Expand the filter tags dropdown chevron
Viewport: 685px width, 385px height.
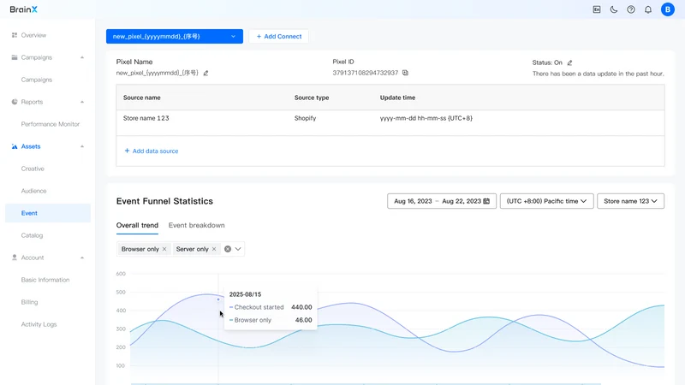[x=238, y=249]
